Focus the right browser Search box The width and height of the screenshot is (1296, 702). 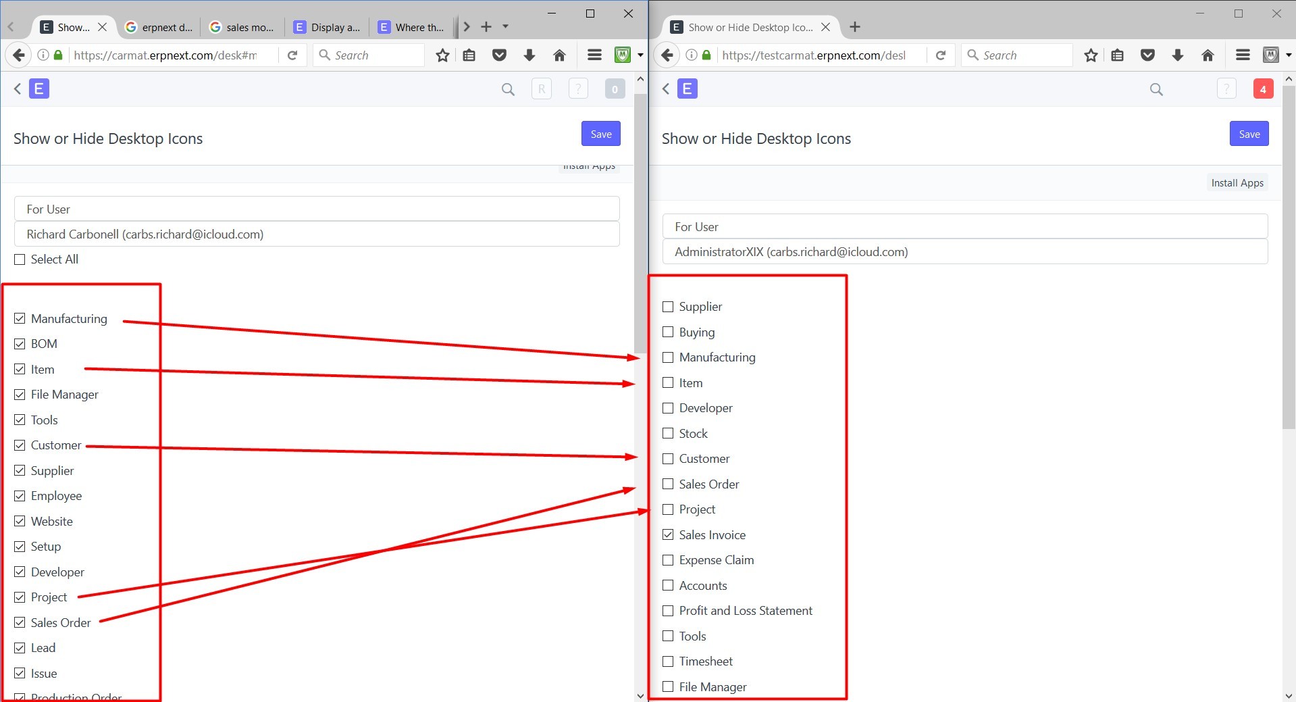1018,55
